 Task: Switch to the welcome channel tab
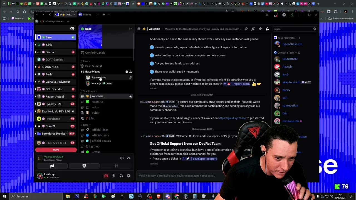click(66, 14)
